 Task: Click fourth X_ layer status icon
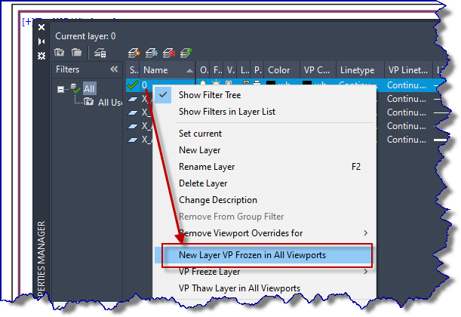[x=133, y=140]
